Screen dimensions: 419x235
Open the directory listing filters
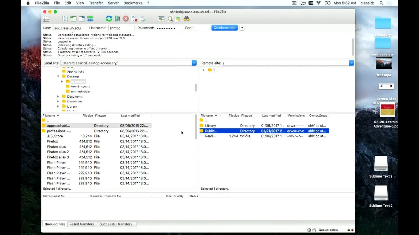tap(161, 19)
